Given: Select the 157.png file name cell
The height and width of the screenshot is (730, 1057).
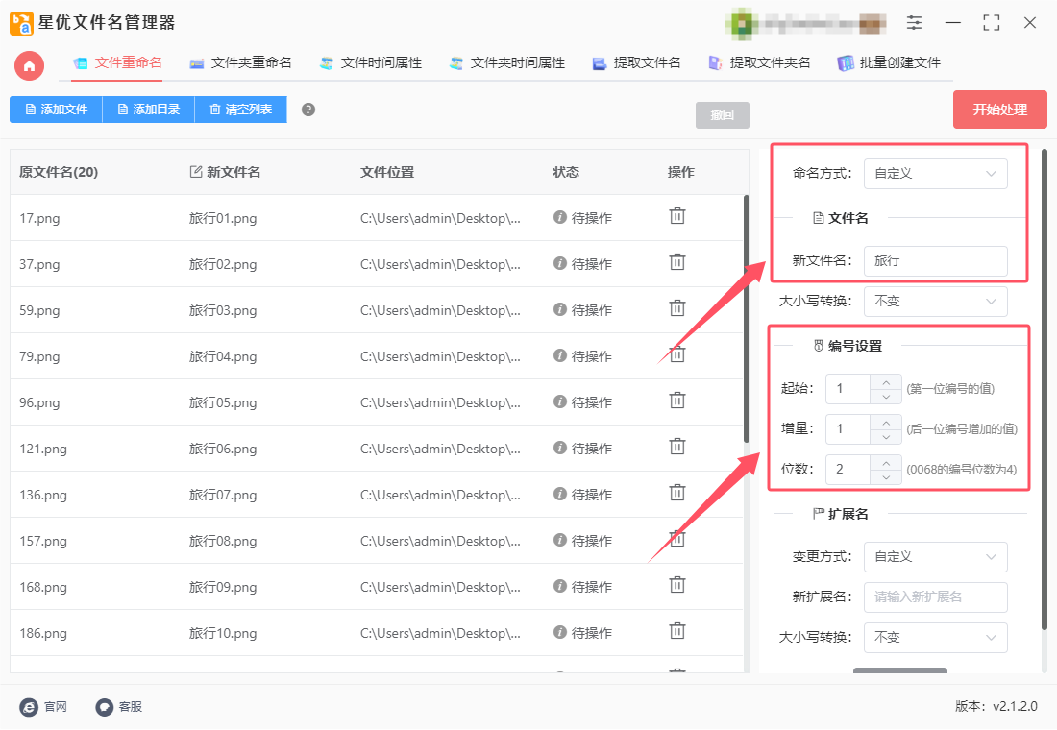Looking at the screenshot, I should (x=43, y=542).
